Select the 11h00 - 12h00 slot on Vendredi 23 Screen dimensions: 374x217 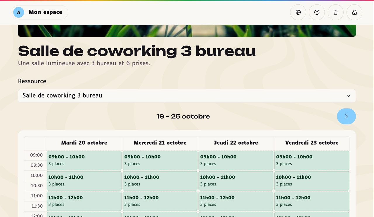point(312,201)
